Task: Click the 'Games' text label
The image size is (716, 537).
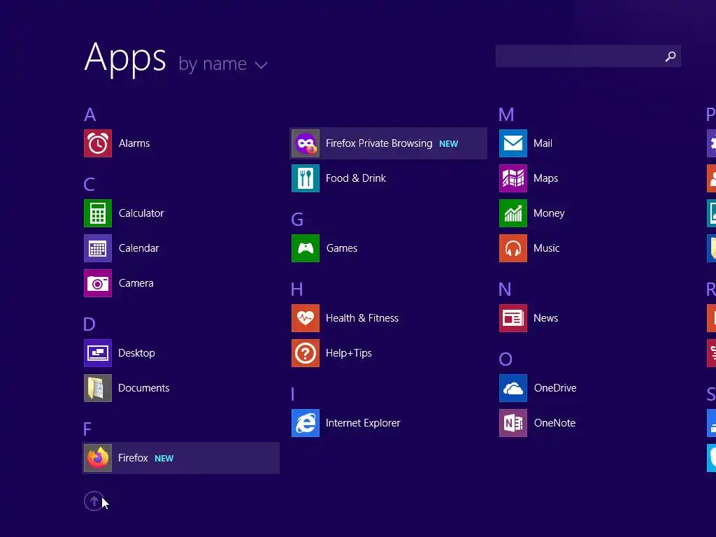Action: 341,248
